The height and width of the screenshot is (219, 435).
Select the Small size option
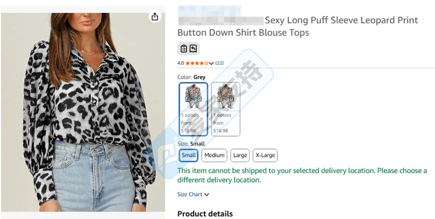click(x=189, y=155)
